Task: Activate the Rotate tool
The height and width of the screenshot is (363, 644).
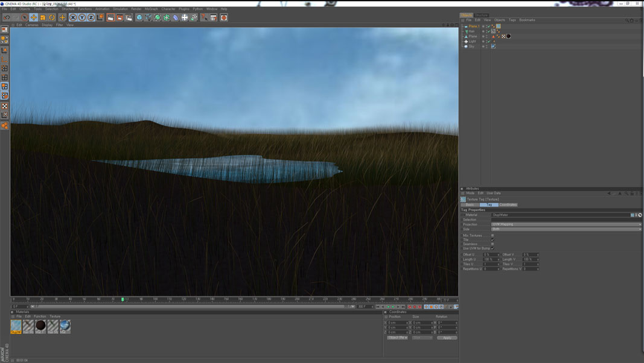Action: tap(52, 17)
